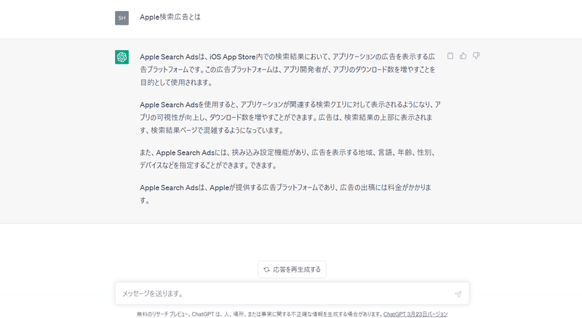Open the ChatGPT 3月23日バージョン link
The height and width of the screenshot is (318, 582).
click(x=415, y=314)
